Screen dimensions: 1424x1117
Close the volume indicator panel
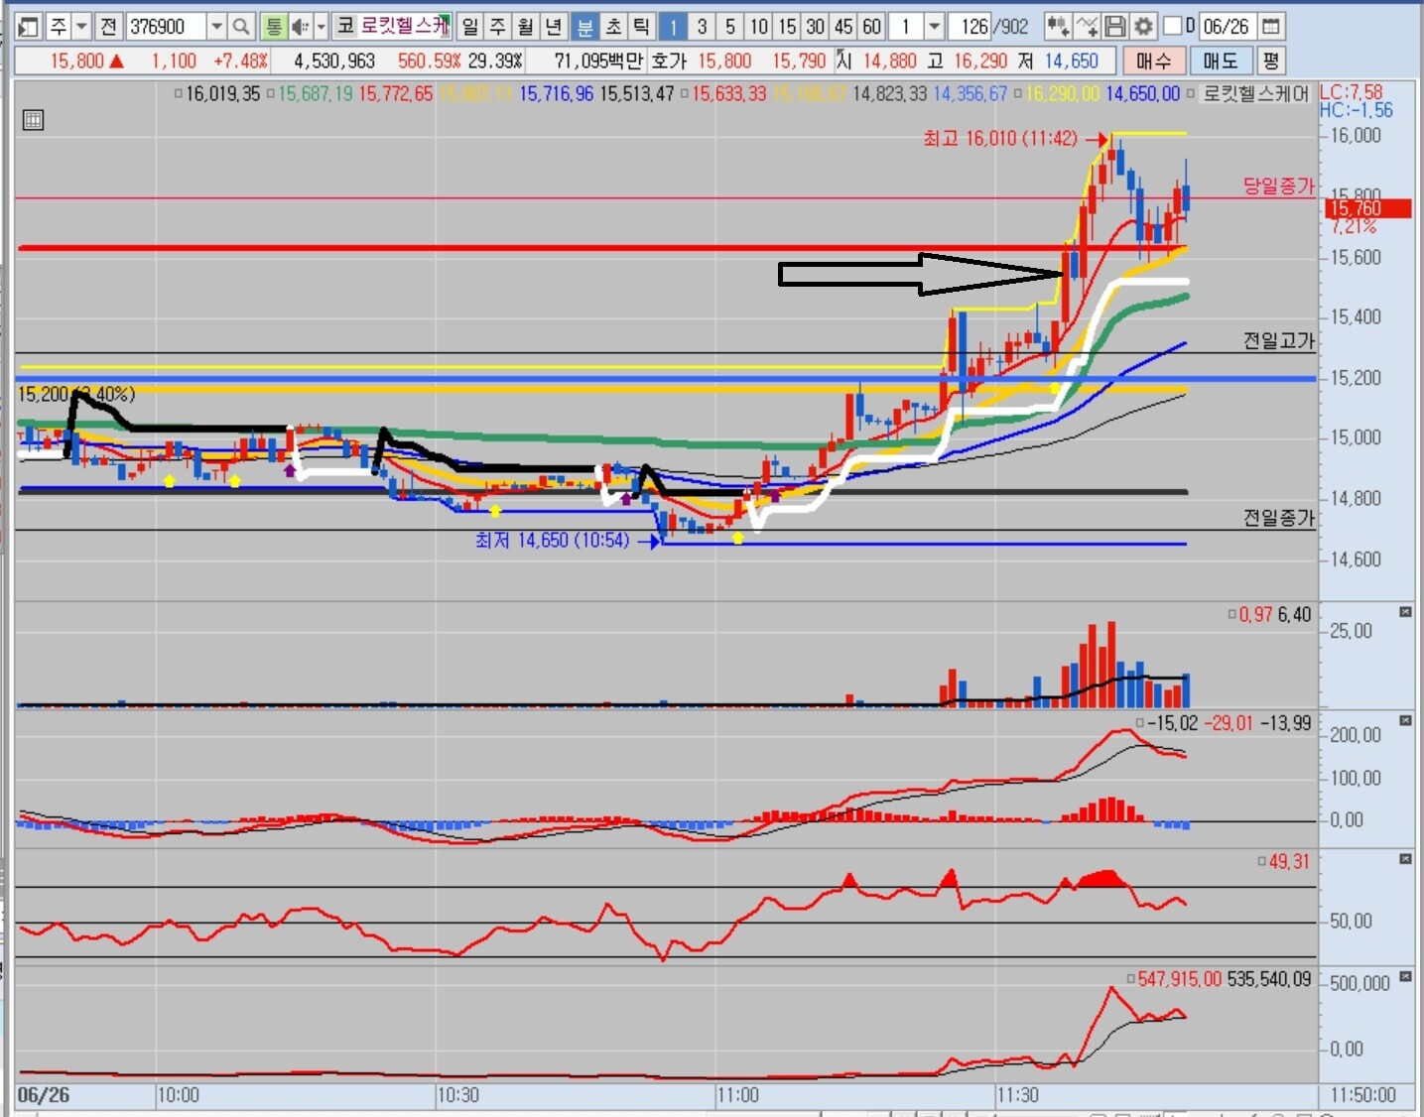coord(1405,612)
